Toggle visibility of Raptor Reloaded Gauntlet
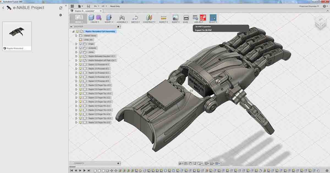 (80, 56)
